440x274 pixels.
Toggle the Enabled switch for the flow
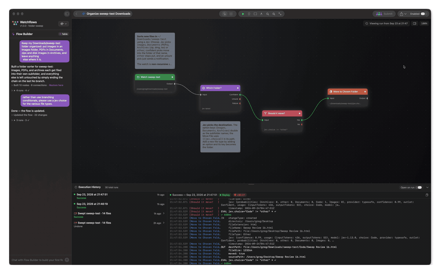point(423,14)
